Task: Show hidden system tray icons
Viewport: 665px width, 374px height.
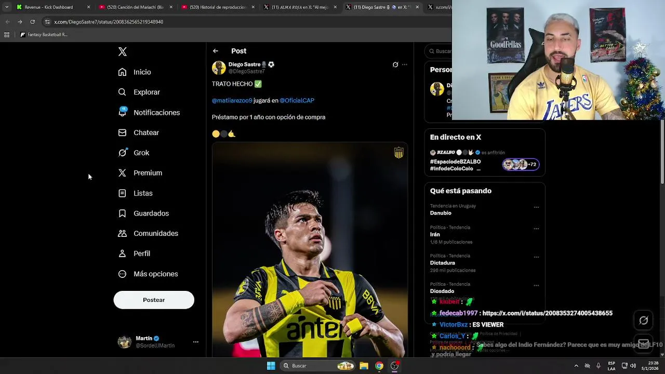Action: point(576,366)
